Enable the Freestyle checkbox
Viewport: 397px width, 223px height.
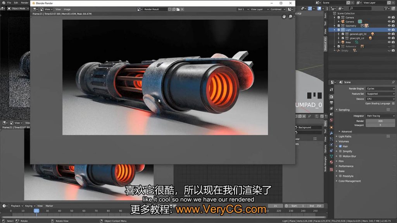pos(340,176)
